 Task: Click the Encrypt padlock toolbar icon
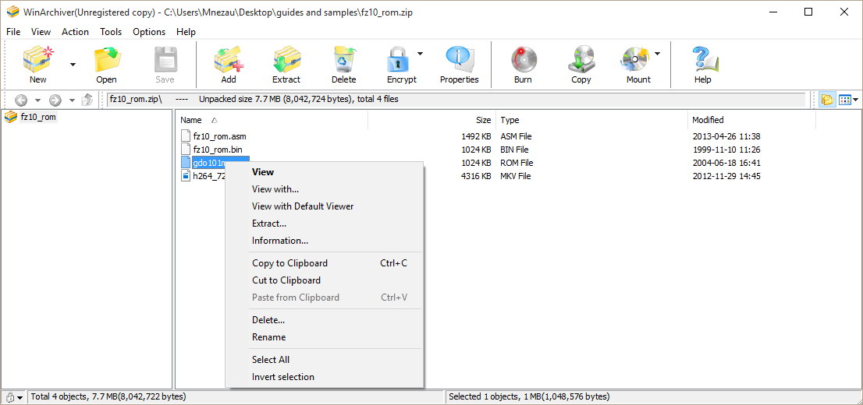(397, 59)
